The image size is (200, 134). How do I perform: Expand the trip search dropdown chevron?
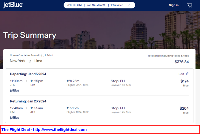pos(129,5)
